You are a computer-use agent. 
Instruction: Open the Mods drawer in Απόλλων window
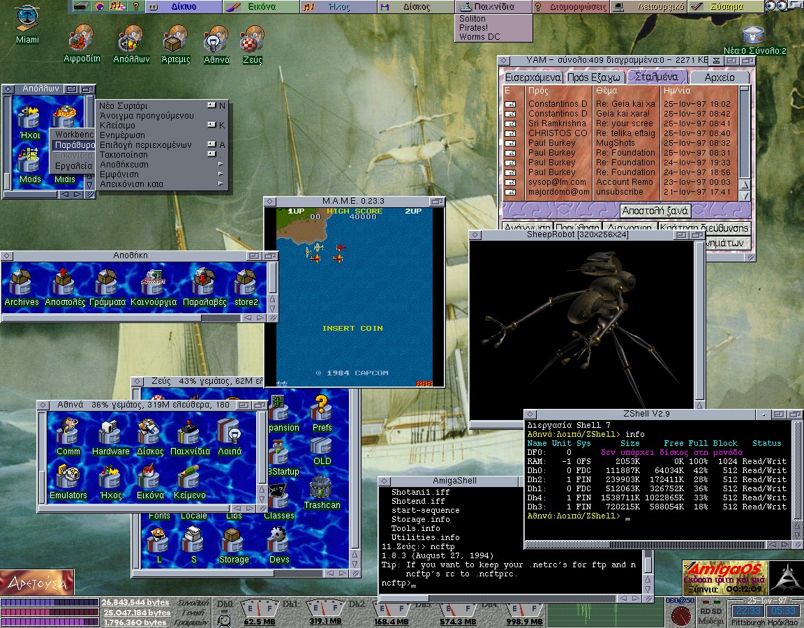29,163
